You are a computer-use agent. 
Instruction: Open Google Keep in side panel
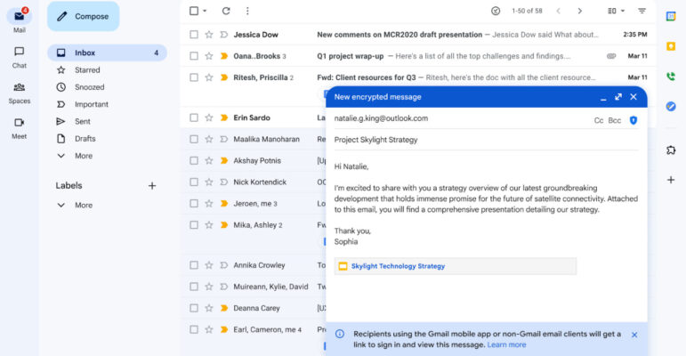click(671, 45)
